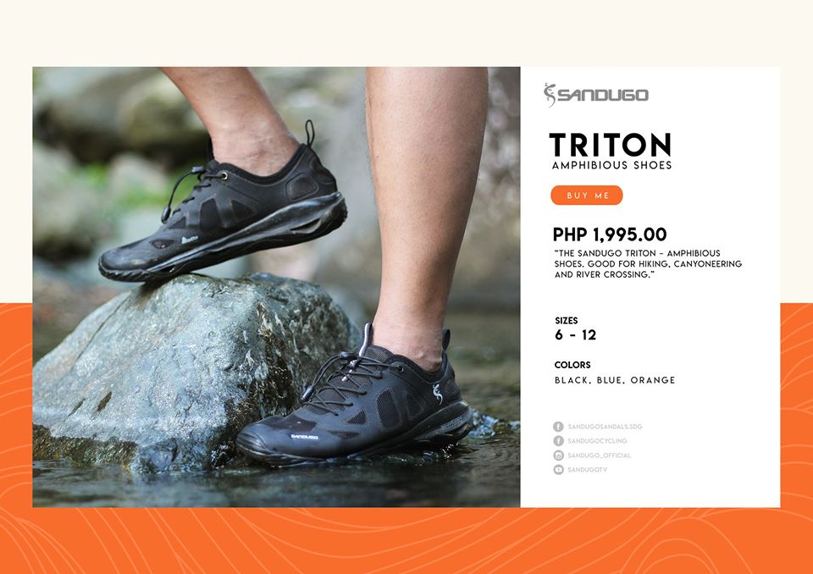Open the SANDUGOTV channel link text

pyautogui.click(x=587, y=469)
